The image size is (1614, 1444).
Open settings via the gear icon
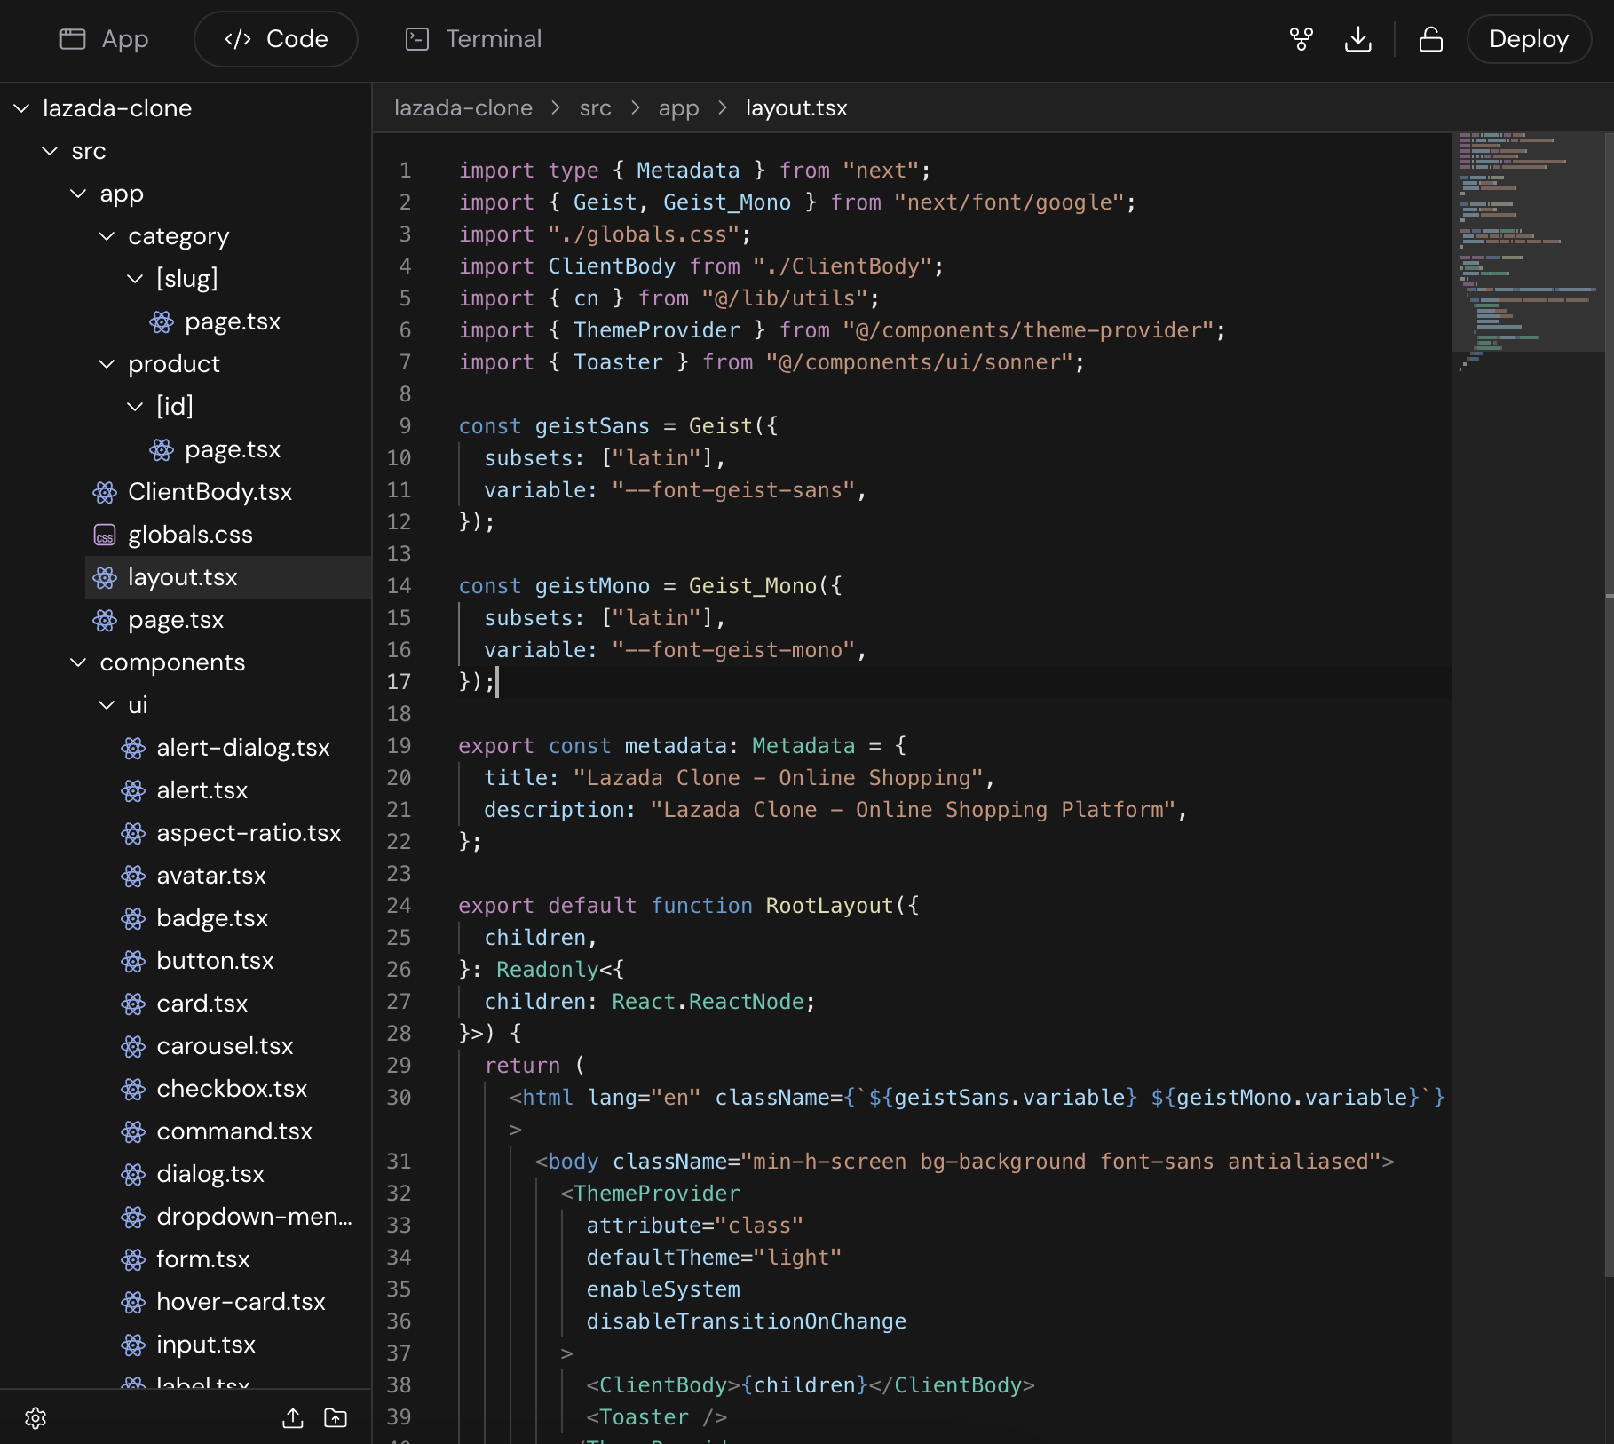(36, 1418)
